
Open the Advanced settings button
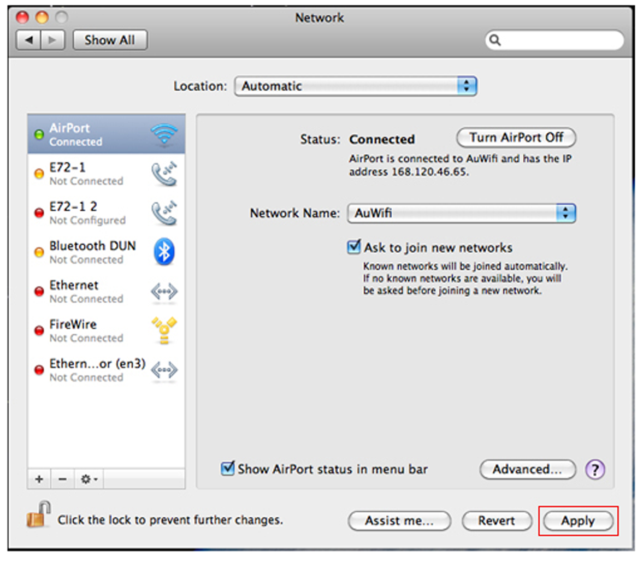pyautogui.click(x=527, y=469)
